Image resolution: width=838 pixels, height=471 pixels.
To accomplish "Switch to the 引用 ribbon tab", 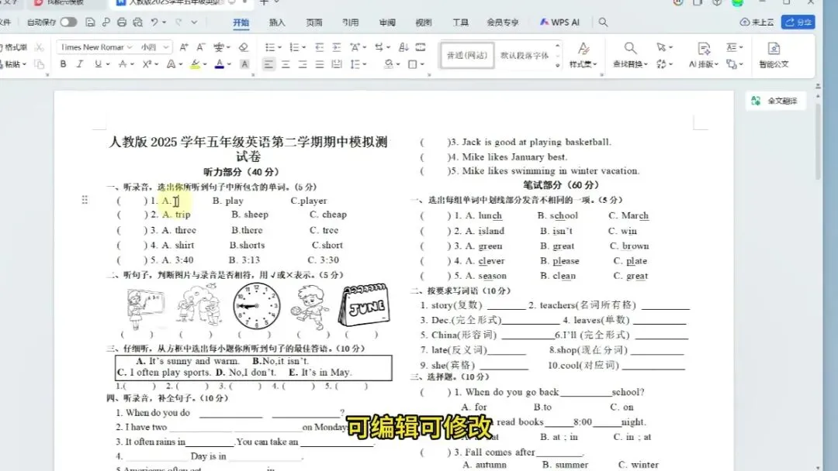I will point(350,22).
